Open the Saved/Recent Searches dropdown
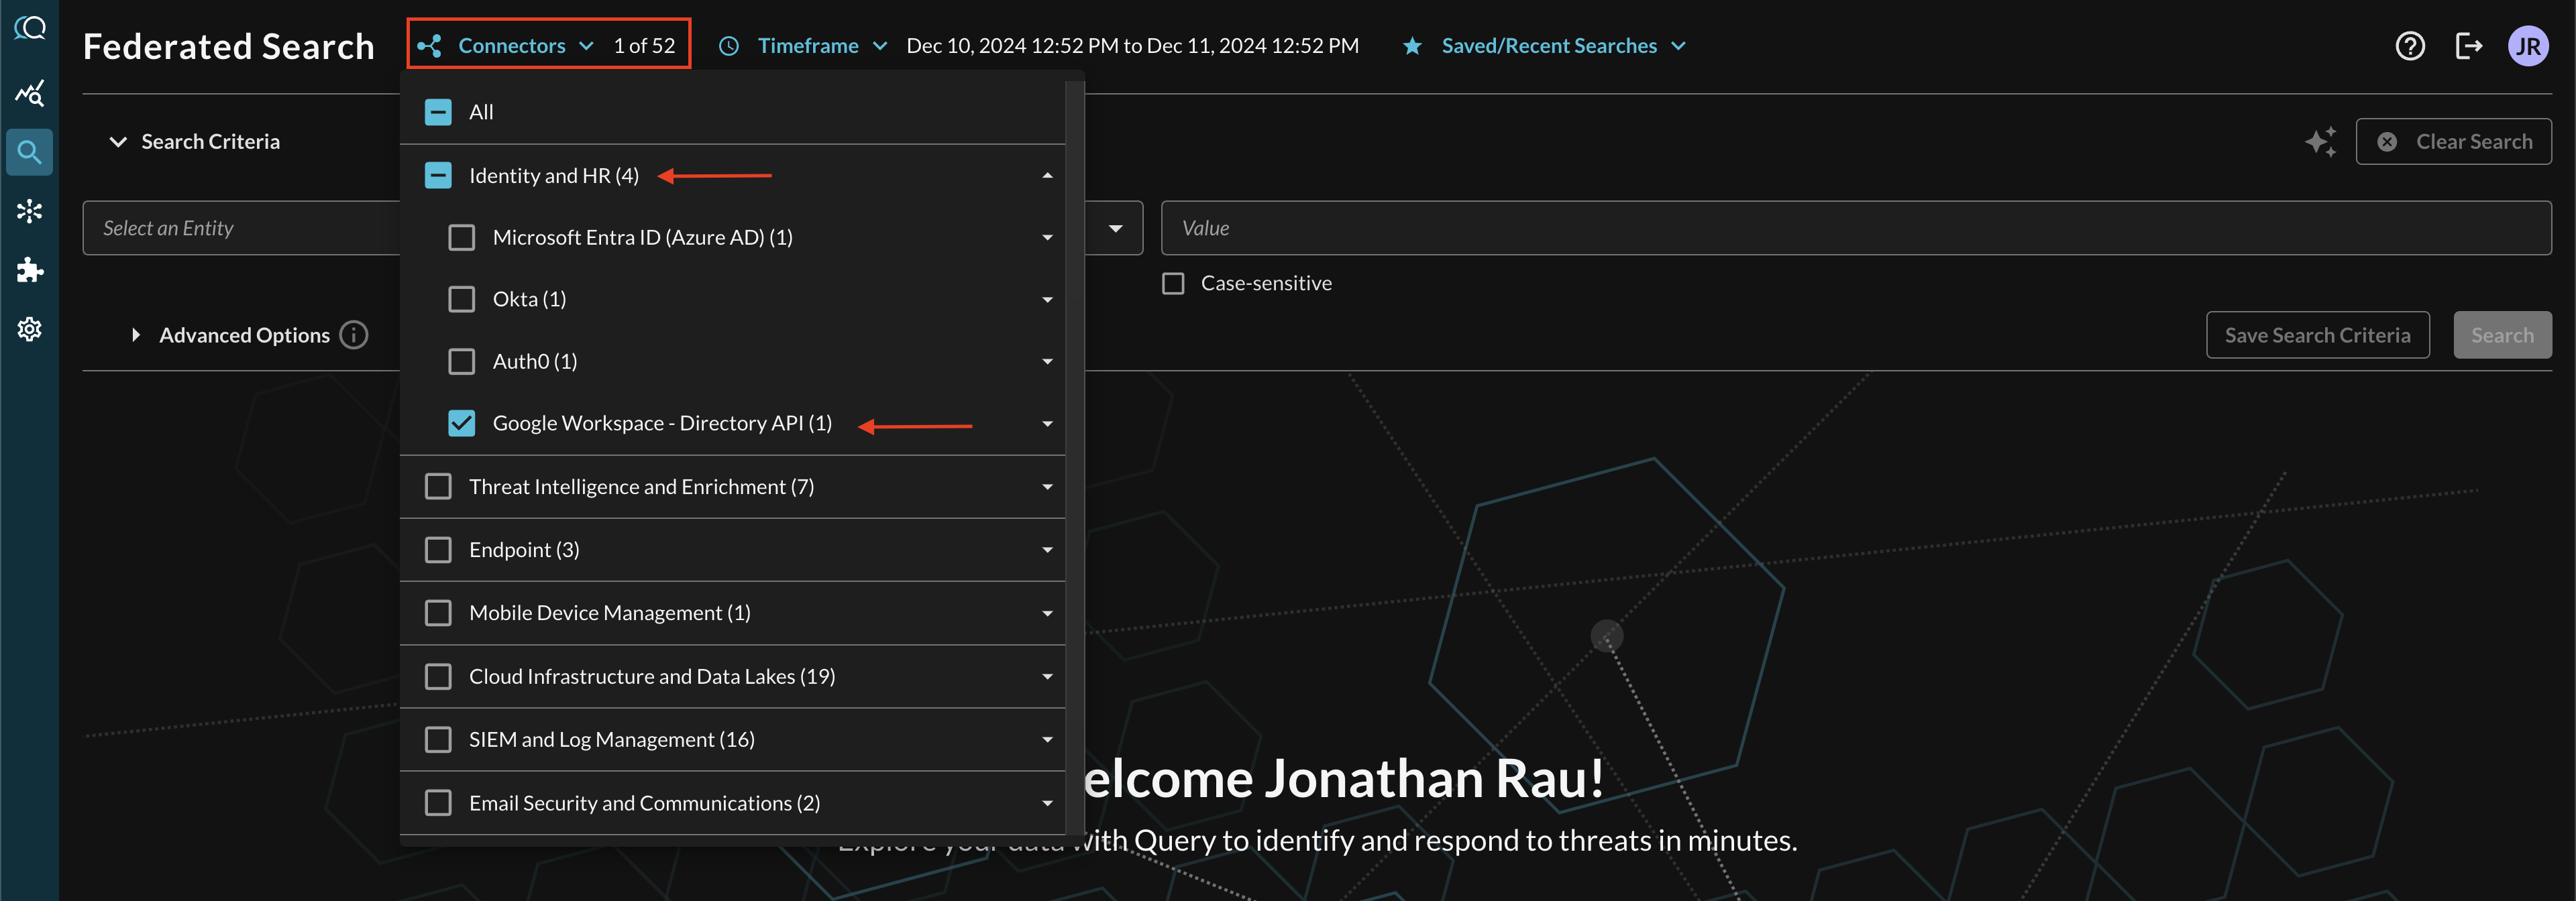The width and height of the screenshot is (2576, 901). tap(1564, 46)
